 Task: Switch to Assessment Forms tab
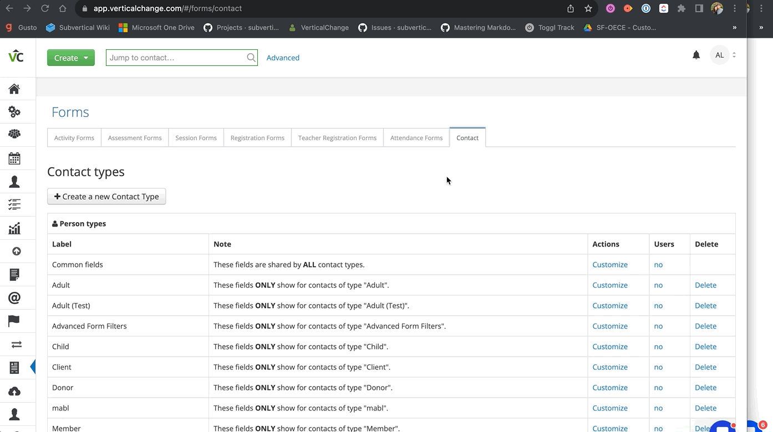135,138
